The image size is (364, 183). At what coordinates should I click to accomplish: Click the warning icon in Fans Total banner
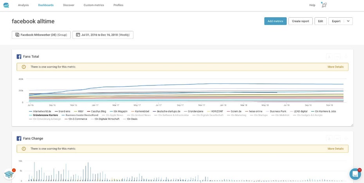point(23,67)
